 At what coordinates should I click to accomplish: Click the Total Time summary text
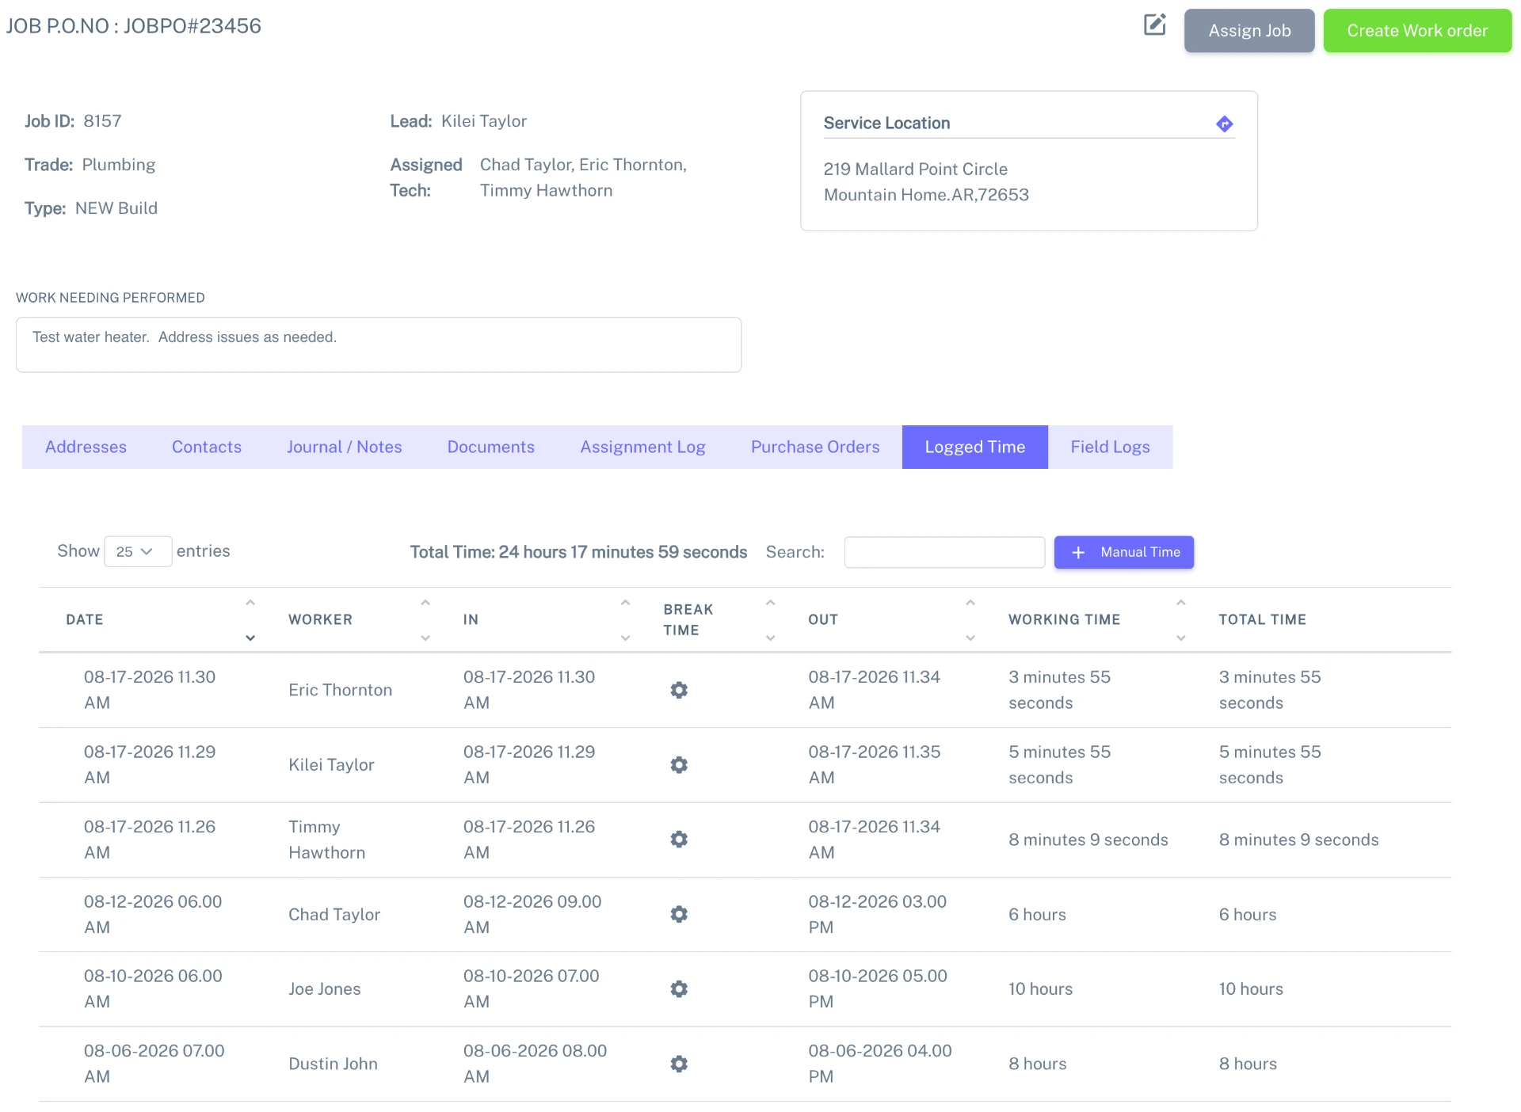click(578, 552)
